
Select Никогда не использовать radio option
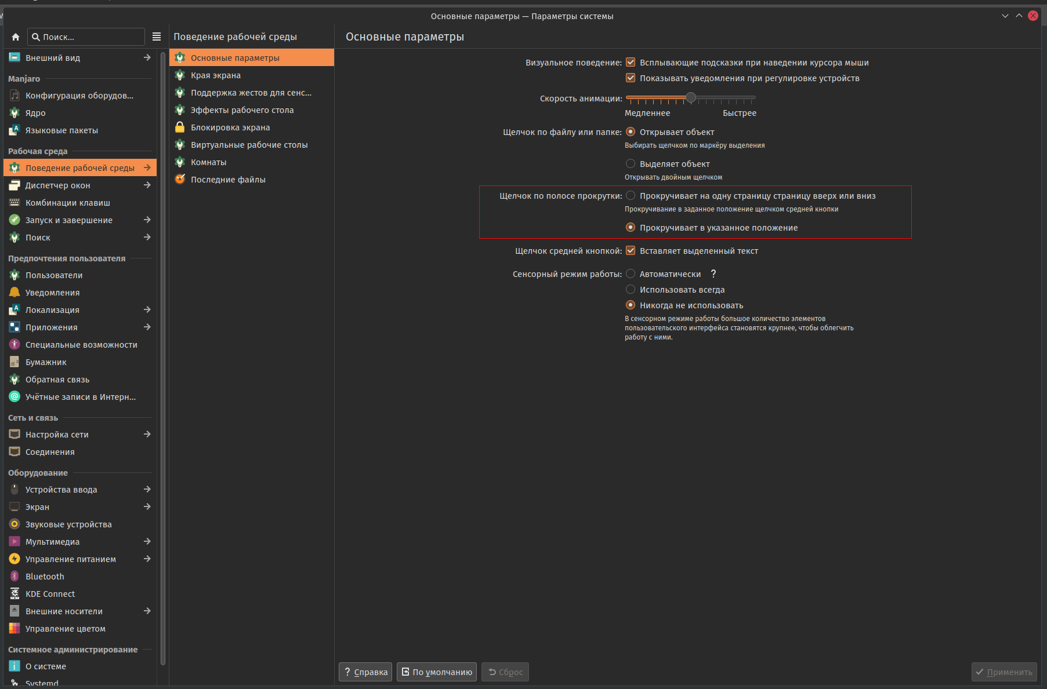tap(631, 305)
